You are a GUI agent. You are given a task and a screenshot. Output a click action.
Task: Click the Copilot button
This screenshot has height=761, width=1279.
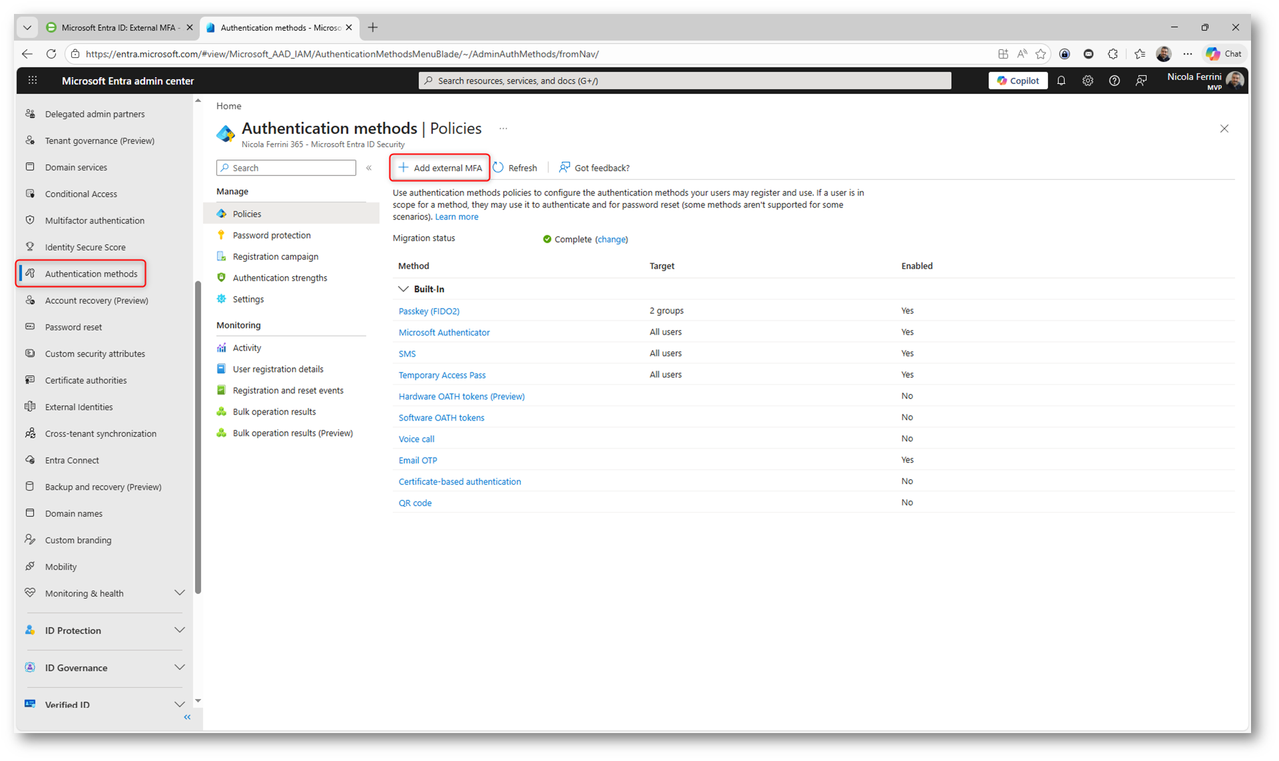[x=1017, y=80]
